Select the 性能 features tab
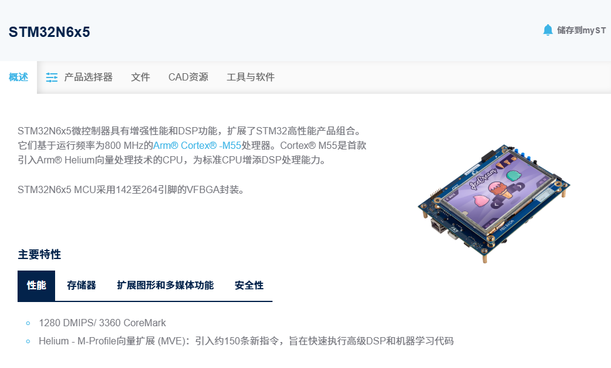 tap(36, 286)
